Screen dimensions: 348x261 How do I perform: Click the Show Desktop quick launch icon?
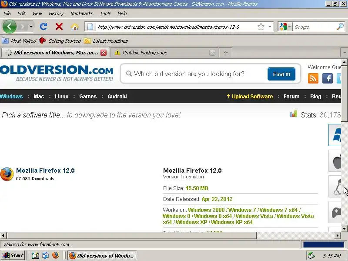pos(35,255)
